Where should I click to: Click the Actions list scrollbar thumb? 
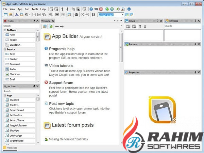pyautogui.click(x=38, y=99)
